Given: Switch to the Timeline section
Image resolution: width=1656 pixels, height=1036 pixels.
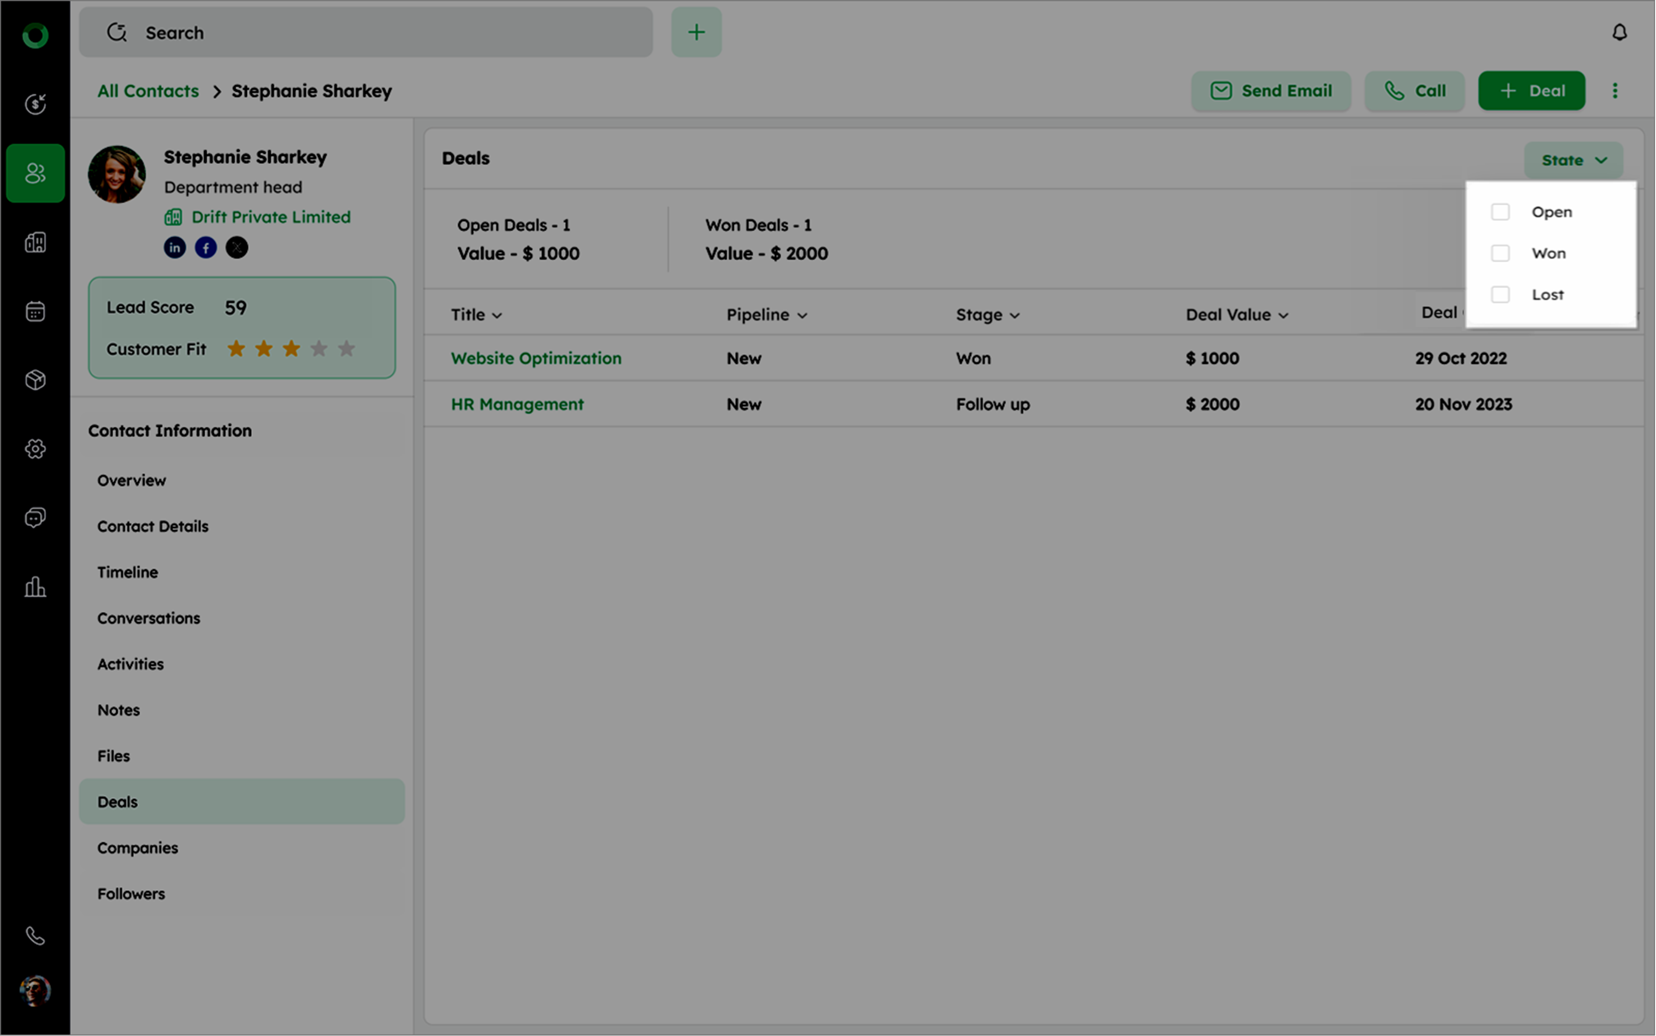Looking at the screenshot, I should coord(127,572).
